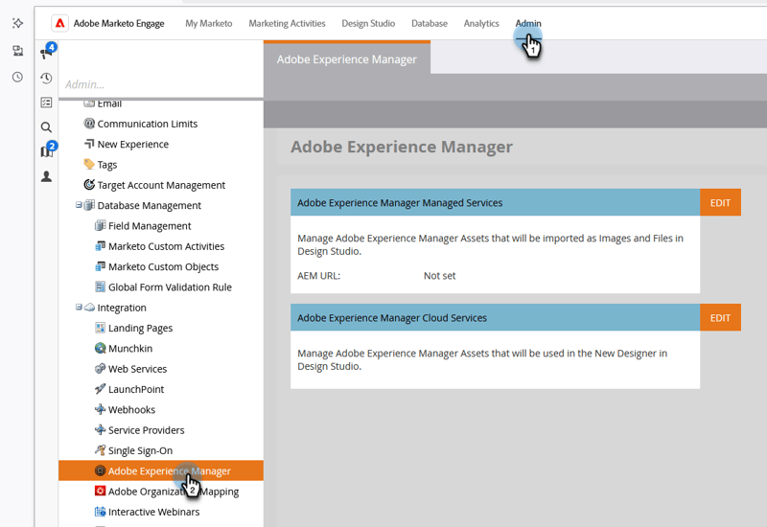Click the 'Not set' AEM URL value
767x527 pixels.
(x=439, y=276)
